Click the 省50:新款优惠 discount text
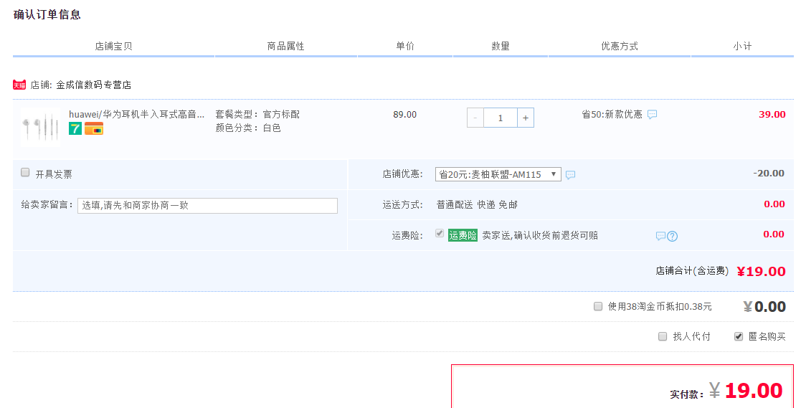 pos(612,115)
